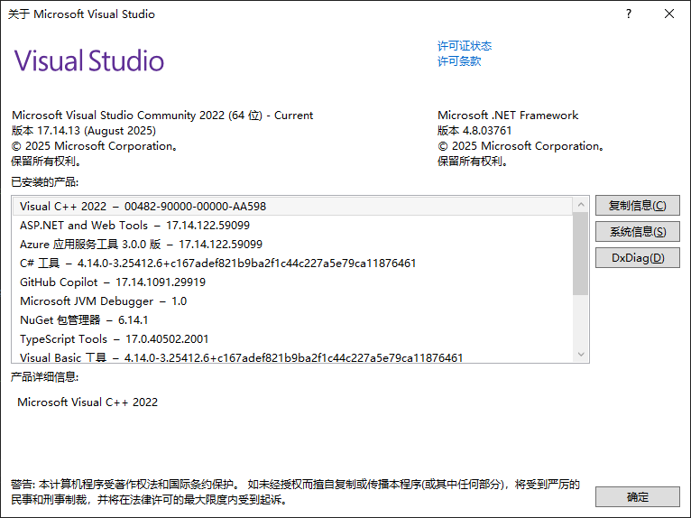Confirm with the 确定 button
691x518 pixels.
[637, 497]
